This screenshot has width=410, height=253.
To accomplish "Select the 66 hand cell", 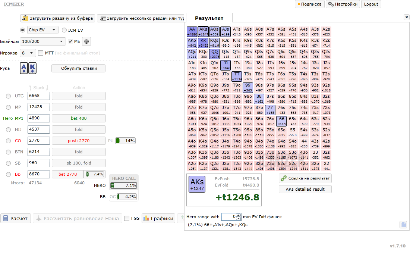I will 281,121.
